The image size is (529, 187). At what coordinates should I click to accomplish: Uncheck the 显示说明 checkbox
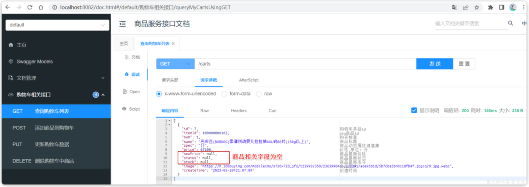pyautogui.click(x=414, y=110)
